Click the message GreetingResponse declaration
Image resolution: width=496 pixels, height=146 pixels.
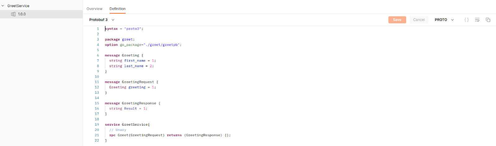(x=132, y=103)
